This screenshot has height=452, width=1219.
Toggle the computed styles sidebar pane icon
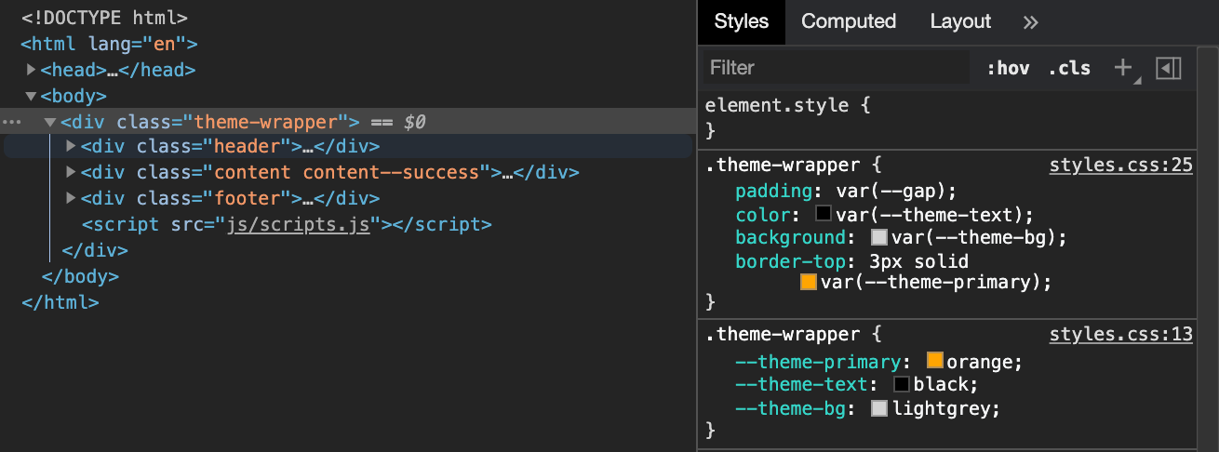[1169, 68]
